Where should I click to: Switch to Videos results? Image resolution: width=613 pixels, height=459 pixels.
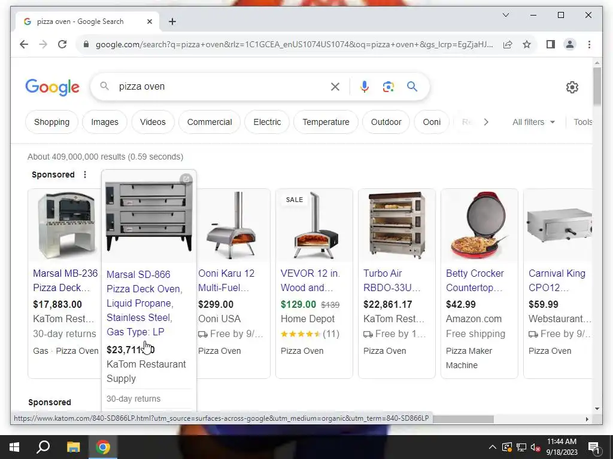coord(153,122)
